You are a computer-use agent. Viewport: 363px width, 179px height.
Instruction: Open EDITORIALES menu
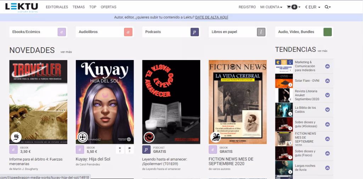(x=57, y=7)
